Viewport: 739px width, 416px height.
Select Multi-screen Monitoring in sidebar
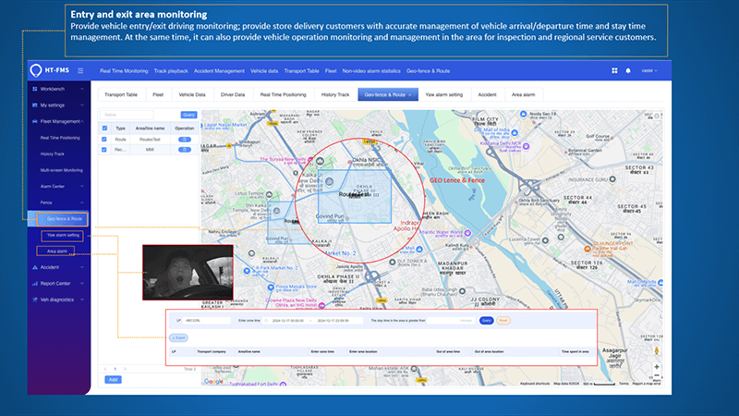pyautogui.click(x=61, y=170)
